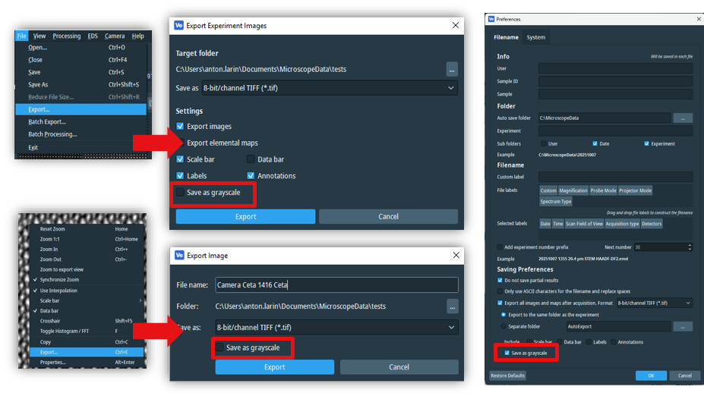Click Ve logo in Export Experiment Images title

[178, 26]
